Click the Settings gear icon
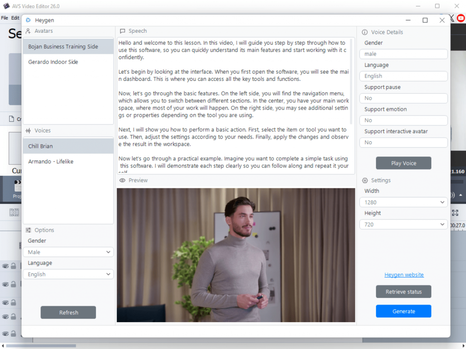This screenshot has height=349, width=466. coord(365,181)
